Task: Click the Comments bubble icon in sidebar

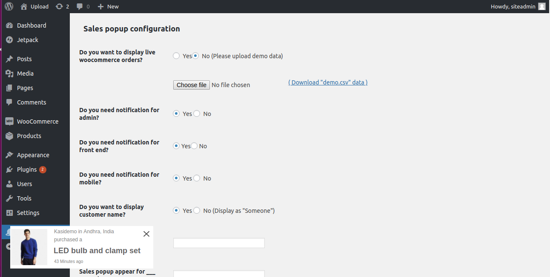Action: click(9, 102)
